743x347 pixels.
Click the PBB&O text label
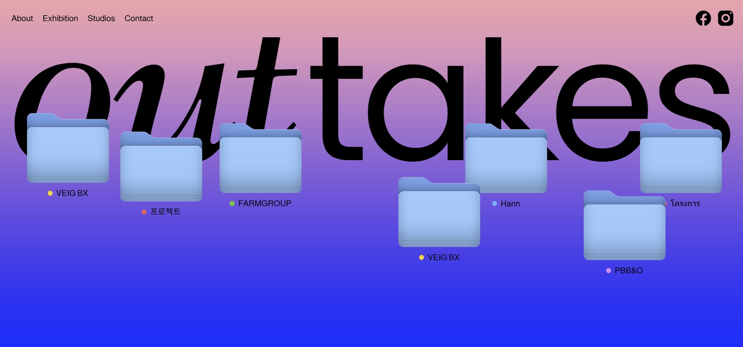pyautogui.click(x=629, y=271)
